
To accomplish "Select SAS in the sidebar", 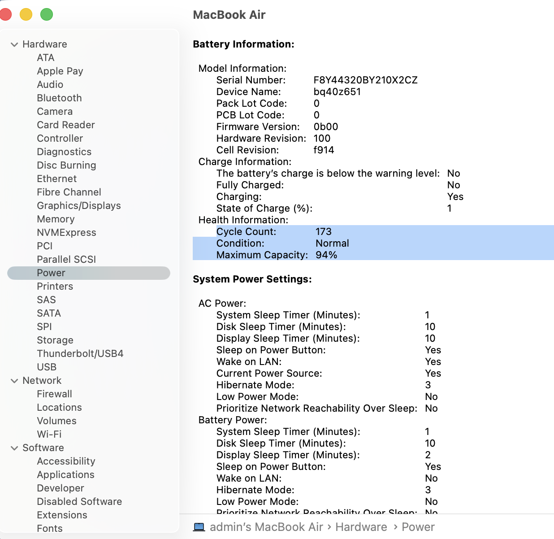I will click(x=47, y=300).
